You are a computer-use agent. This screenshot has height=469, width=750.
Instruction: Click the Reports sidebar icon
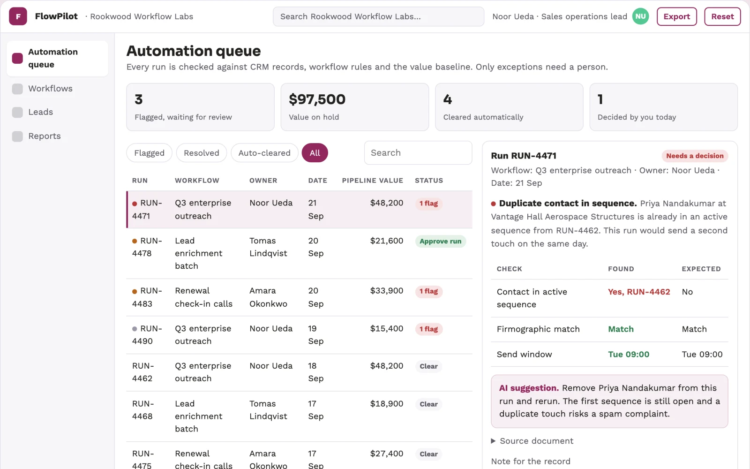(x=17, y=136)
